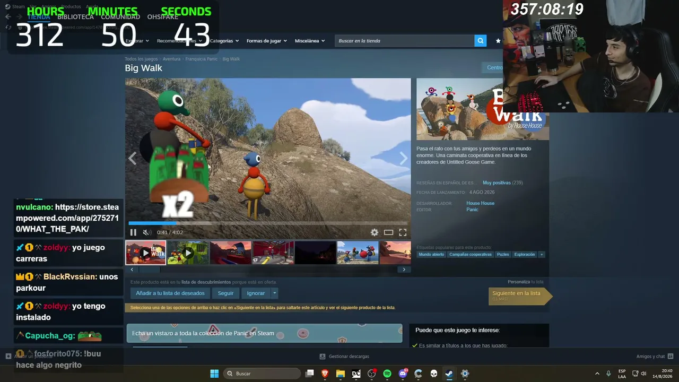The height and width of the screenshot is (382, 679).
Task: Open the Todos los juegos breadcrumb
Action: (x=141, y=59)
